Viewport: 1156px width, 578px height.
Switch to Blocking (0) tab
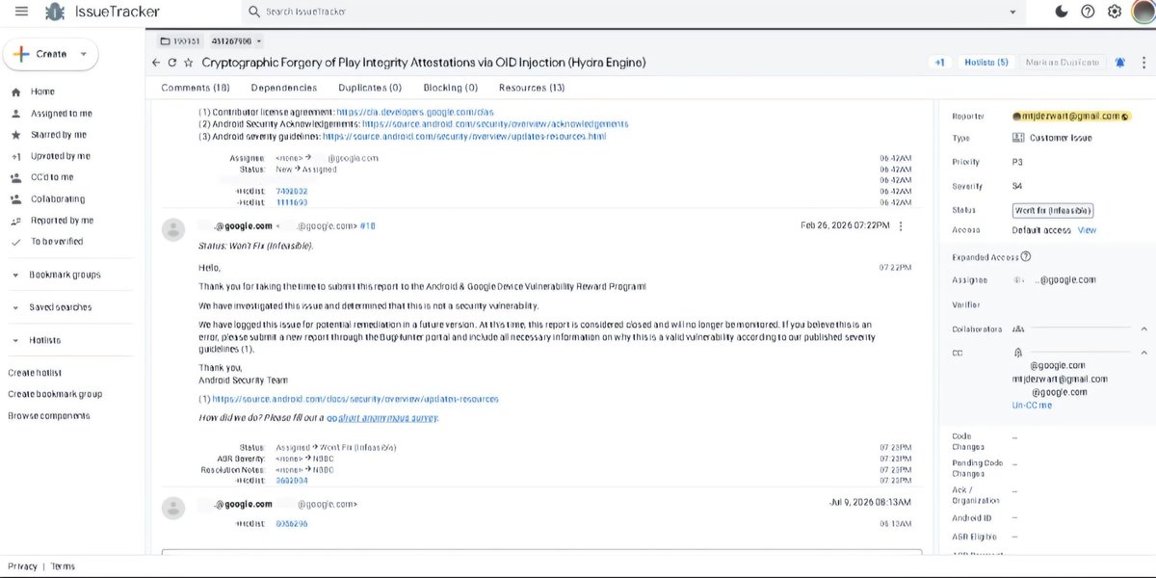click(451, 88)
